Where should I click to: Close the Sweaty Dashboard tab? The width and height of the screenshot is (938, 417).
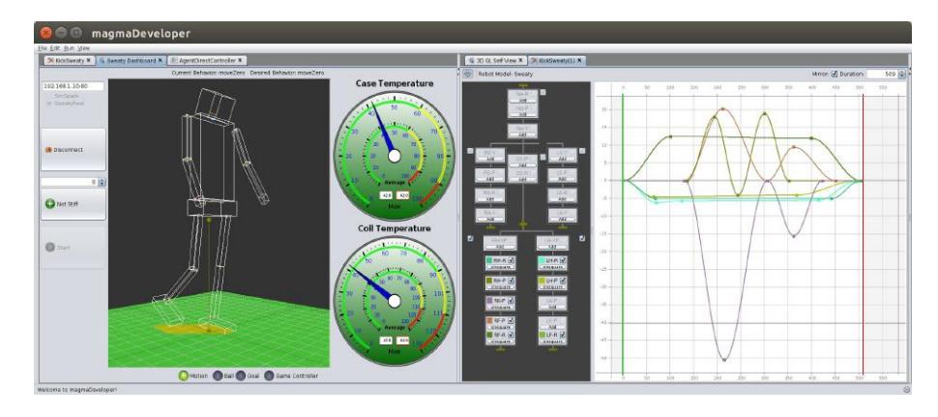(161, 60)
